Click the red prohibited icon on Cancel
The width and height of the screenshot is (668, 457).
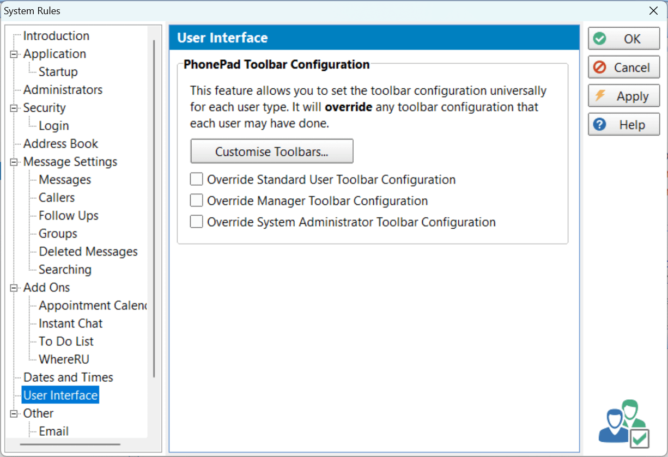[600, 68]
